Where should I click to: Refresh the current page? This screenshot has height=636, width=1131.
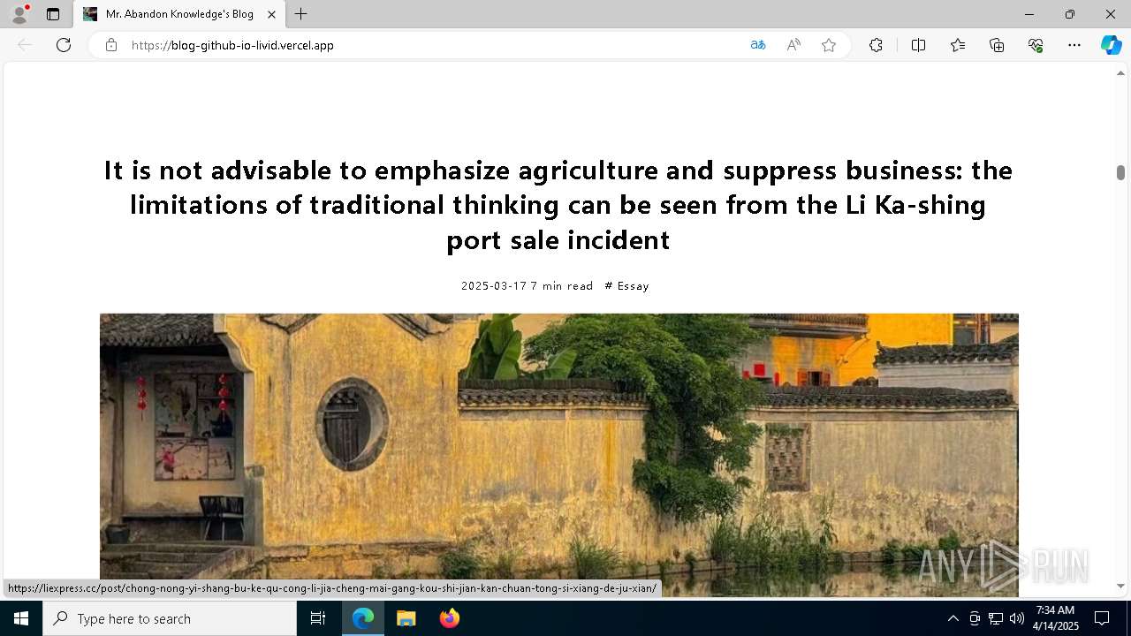pos(64,45)
